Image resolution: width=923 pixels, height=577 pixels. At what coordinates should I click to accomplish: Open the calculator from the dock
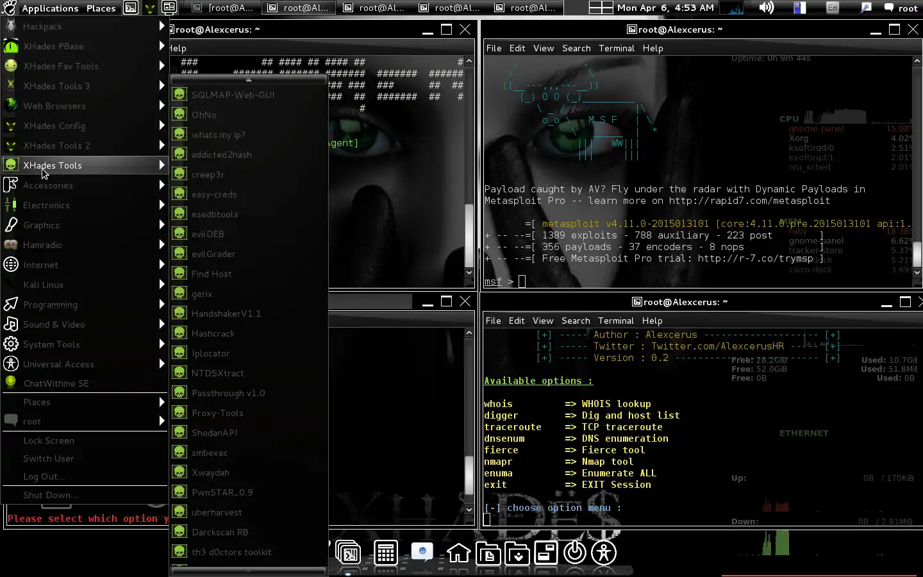(x=386, y=553)
